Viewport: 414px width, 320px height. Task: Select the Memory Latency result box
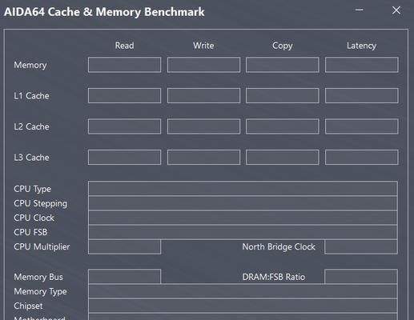tap(362, 65)
